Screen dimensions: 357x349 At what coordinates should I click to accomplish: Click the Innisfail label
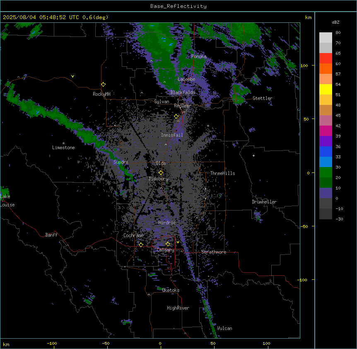[172, 135]
